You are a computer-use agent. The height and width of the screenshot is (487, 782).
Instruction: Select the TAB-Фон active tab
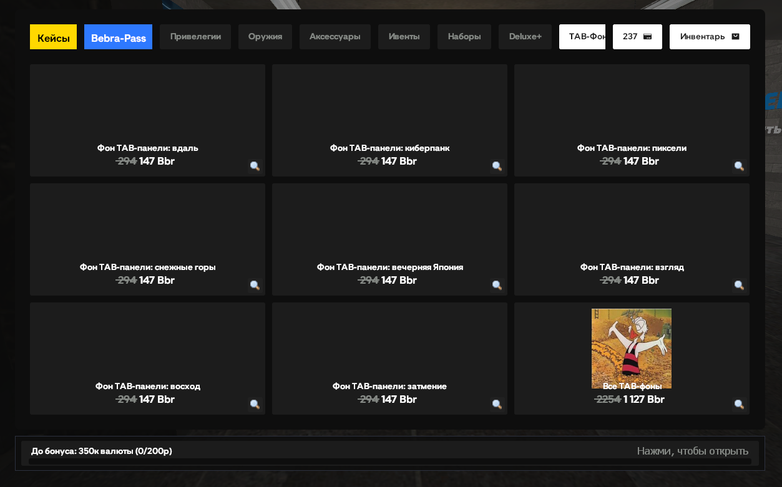click(582, 37)
